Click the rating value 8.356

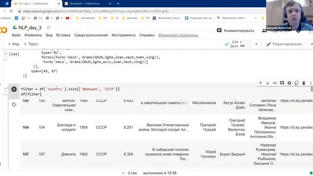(128, 154)
